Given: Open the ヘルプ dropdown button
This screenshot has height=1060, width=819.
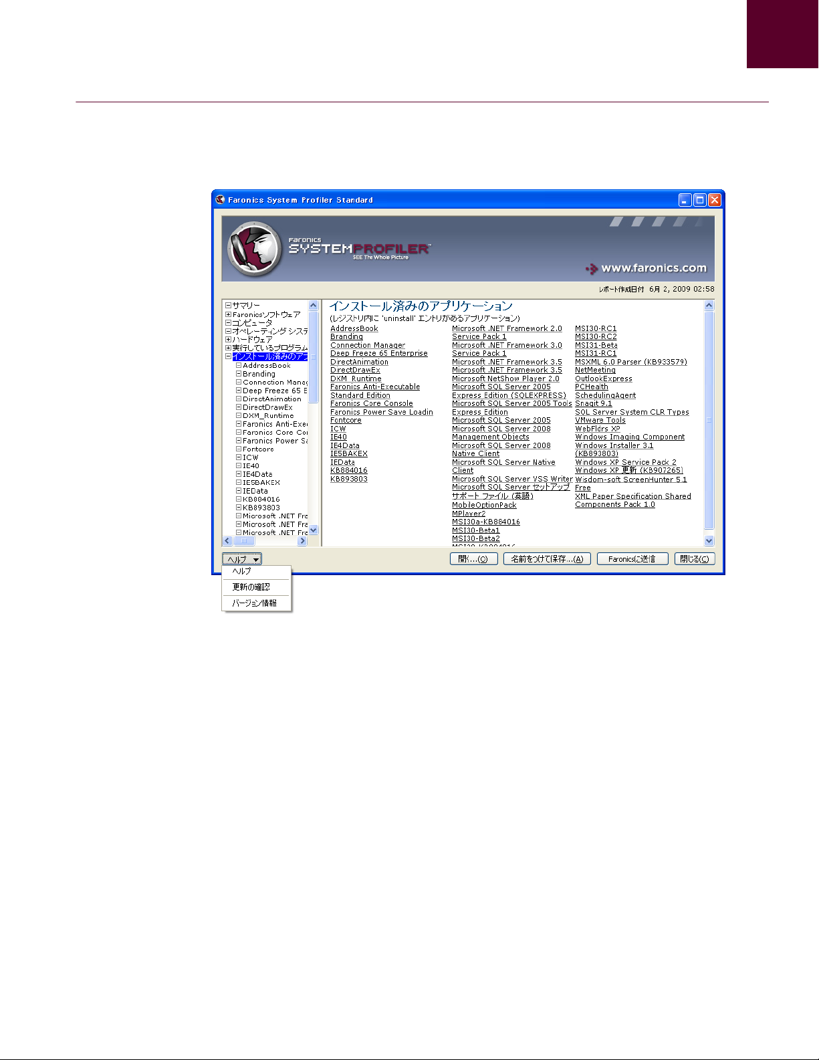Looking at the screenshot, I should click(242, 559).
